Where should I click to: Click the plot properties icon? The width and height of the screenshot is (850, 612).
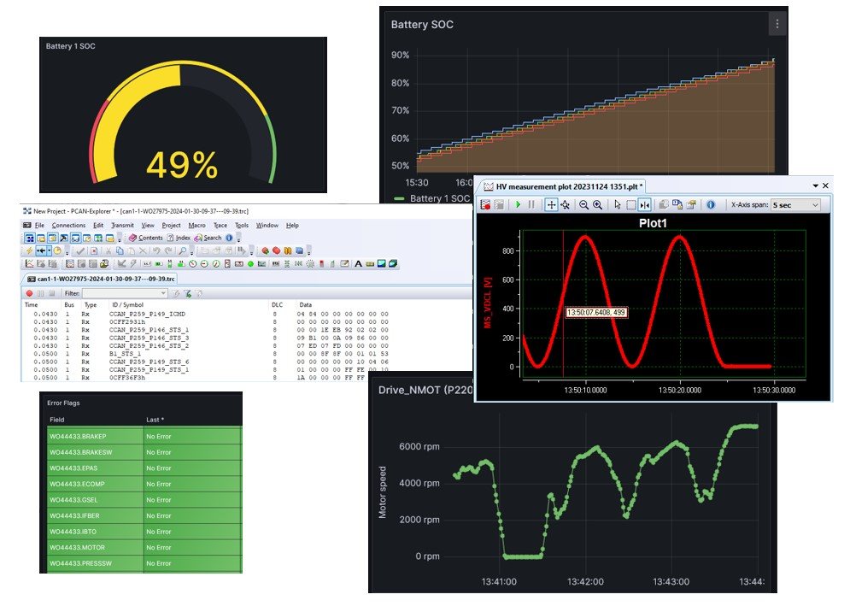click(x=690, y=204)
